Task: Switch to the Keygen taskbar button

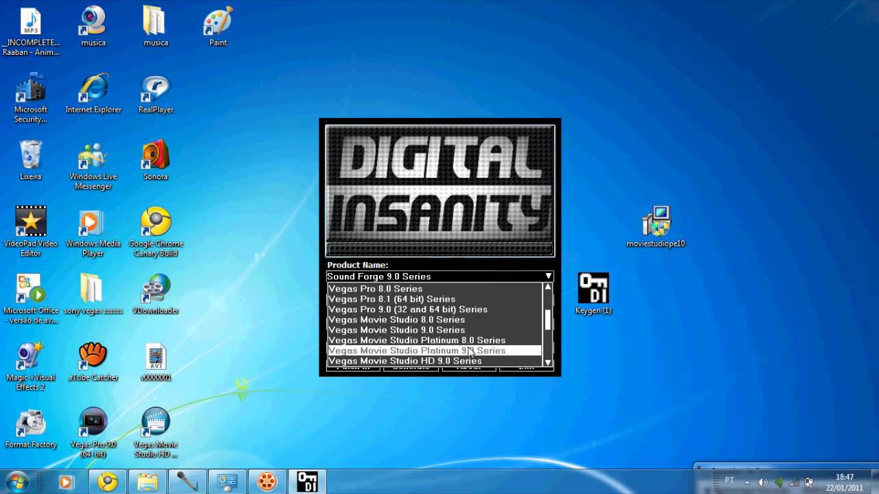Action: [306, 482]
